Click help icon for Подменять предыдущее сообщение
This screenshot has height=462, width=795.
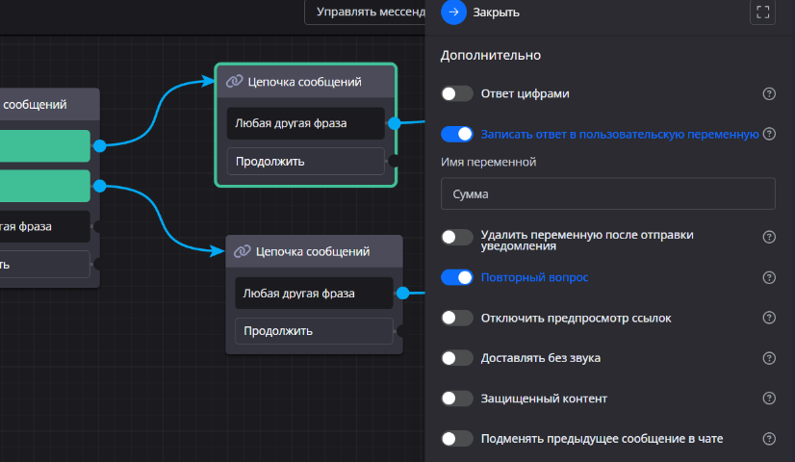pyautogui.click(x=769, y=439)
